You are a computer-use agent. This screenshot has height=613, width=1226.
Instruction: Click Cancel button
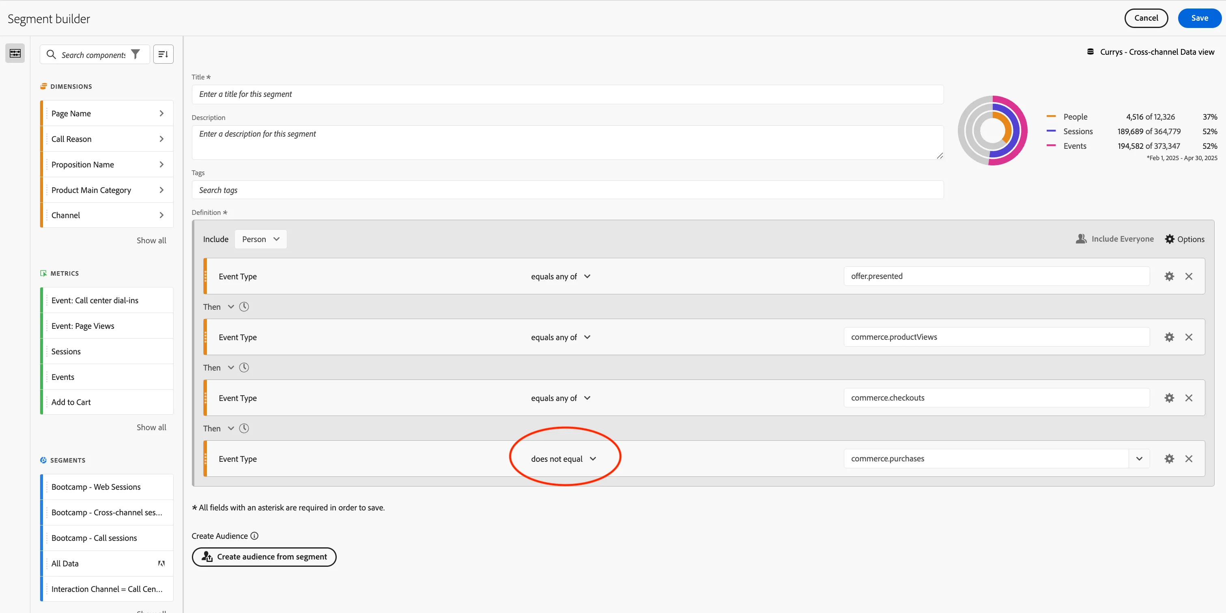1146,18
